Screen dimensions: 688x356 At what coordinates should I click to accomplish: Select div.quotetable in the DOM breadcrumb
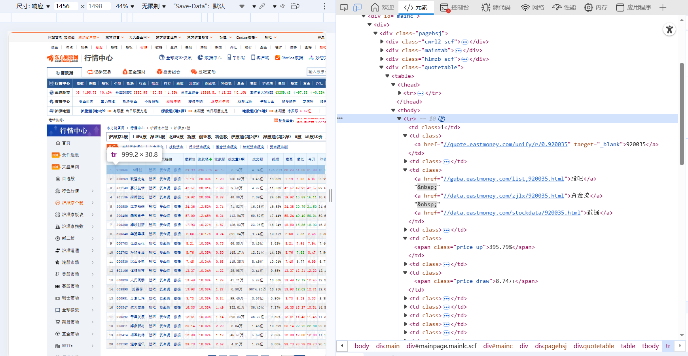coord(594,346)
